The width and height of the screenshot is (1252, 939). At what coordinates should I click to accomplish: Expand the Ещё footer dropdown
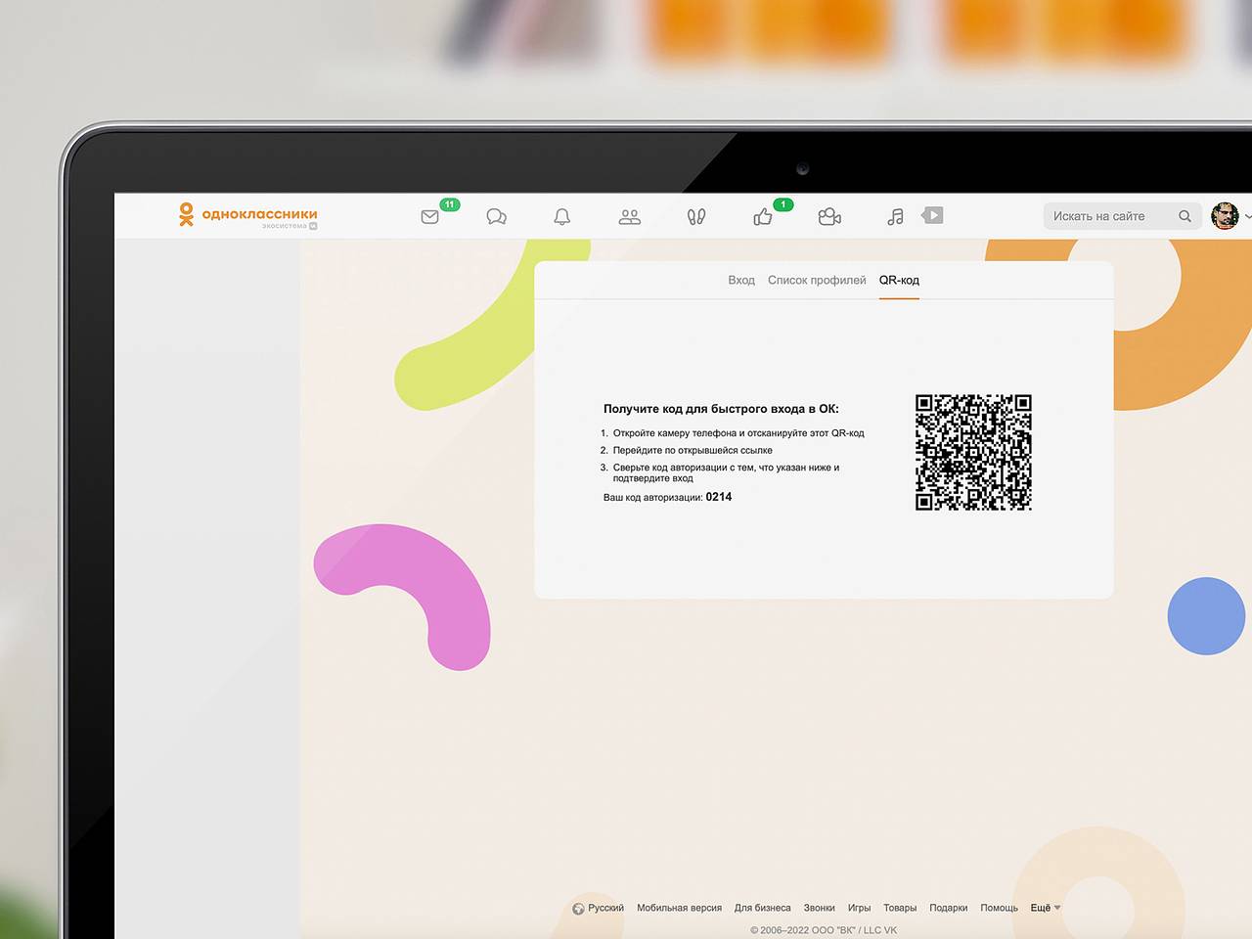1045,908
